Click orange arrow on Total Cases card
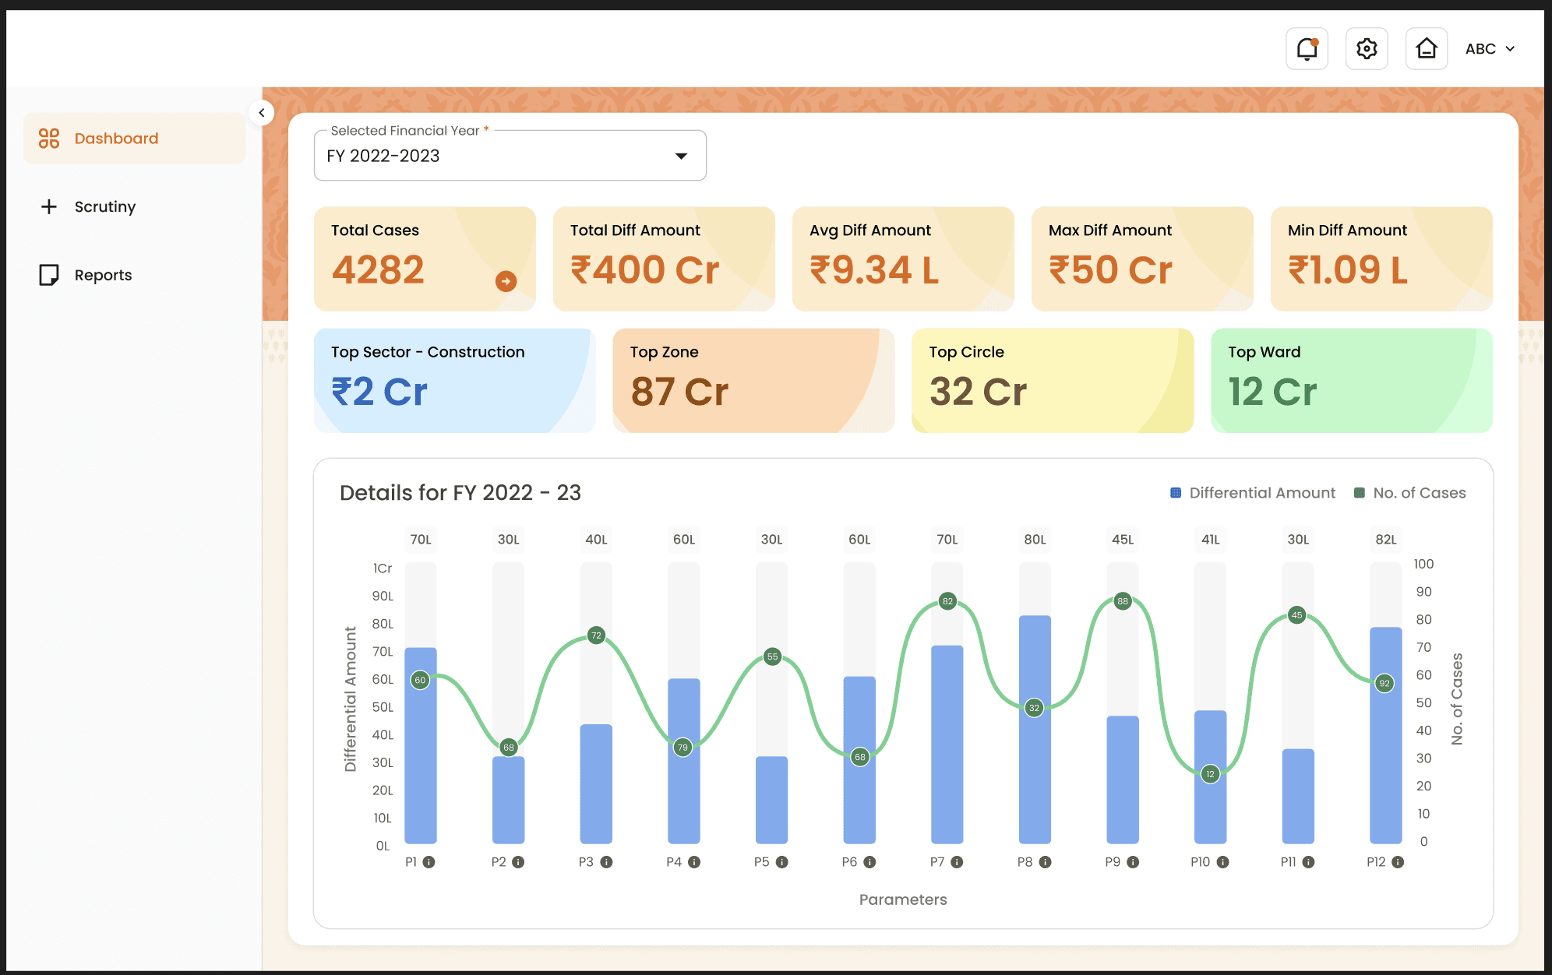Viewport: 1552px width, 975px height. (x=506, y=281)
